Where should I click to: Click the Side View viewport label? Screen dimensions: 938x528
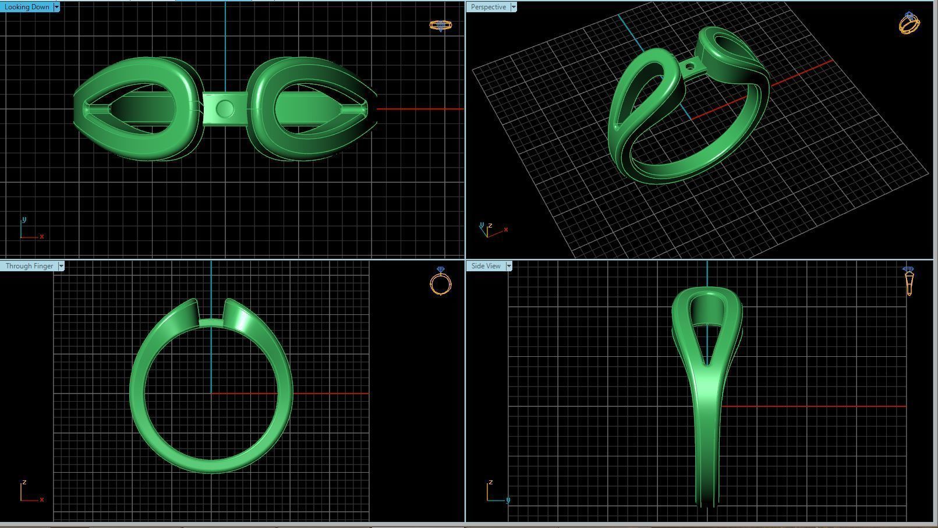(x=486, y=266)
